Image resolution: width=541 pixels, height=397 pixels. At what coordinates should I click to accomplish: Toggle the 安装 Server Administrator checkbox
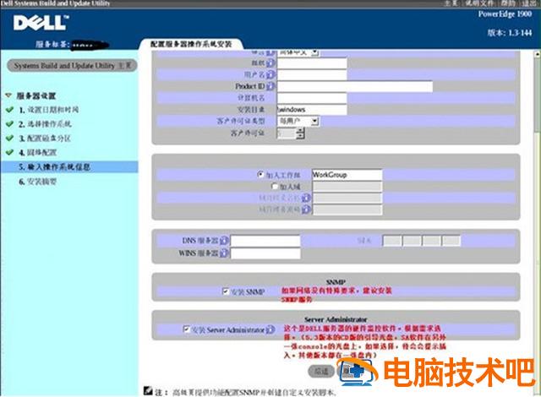(x=186, y=329)
